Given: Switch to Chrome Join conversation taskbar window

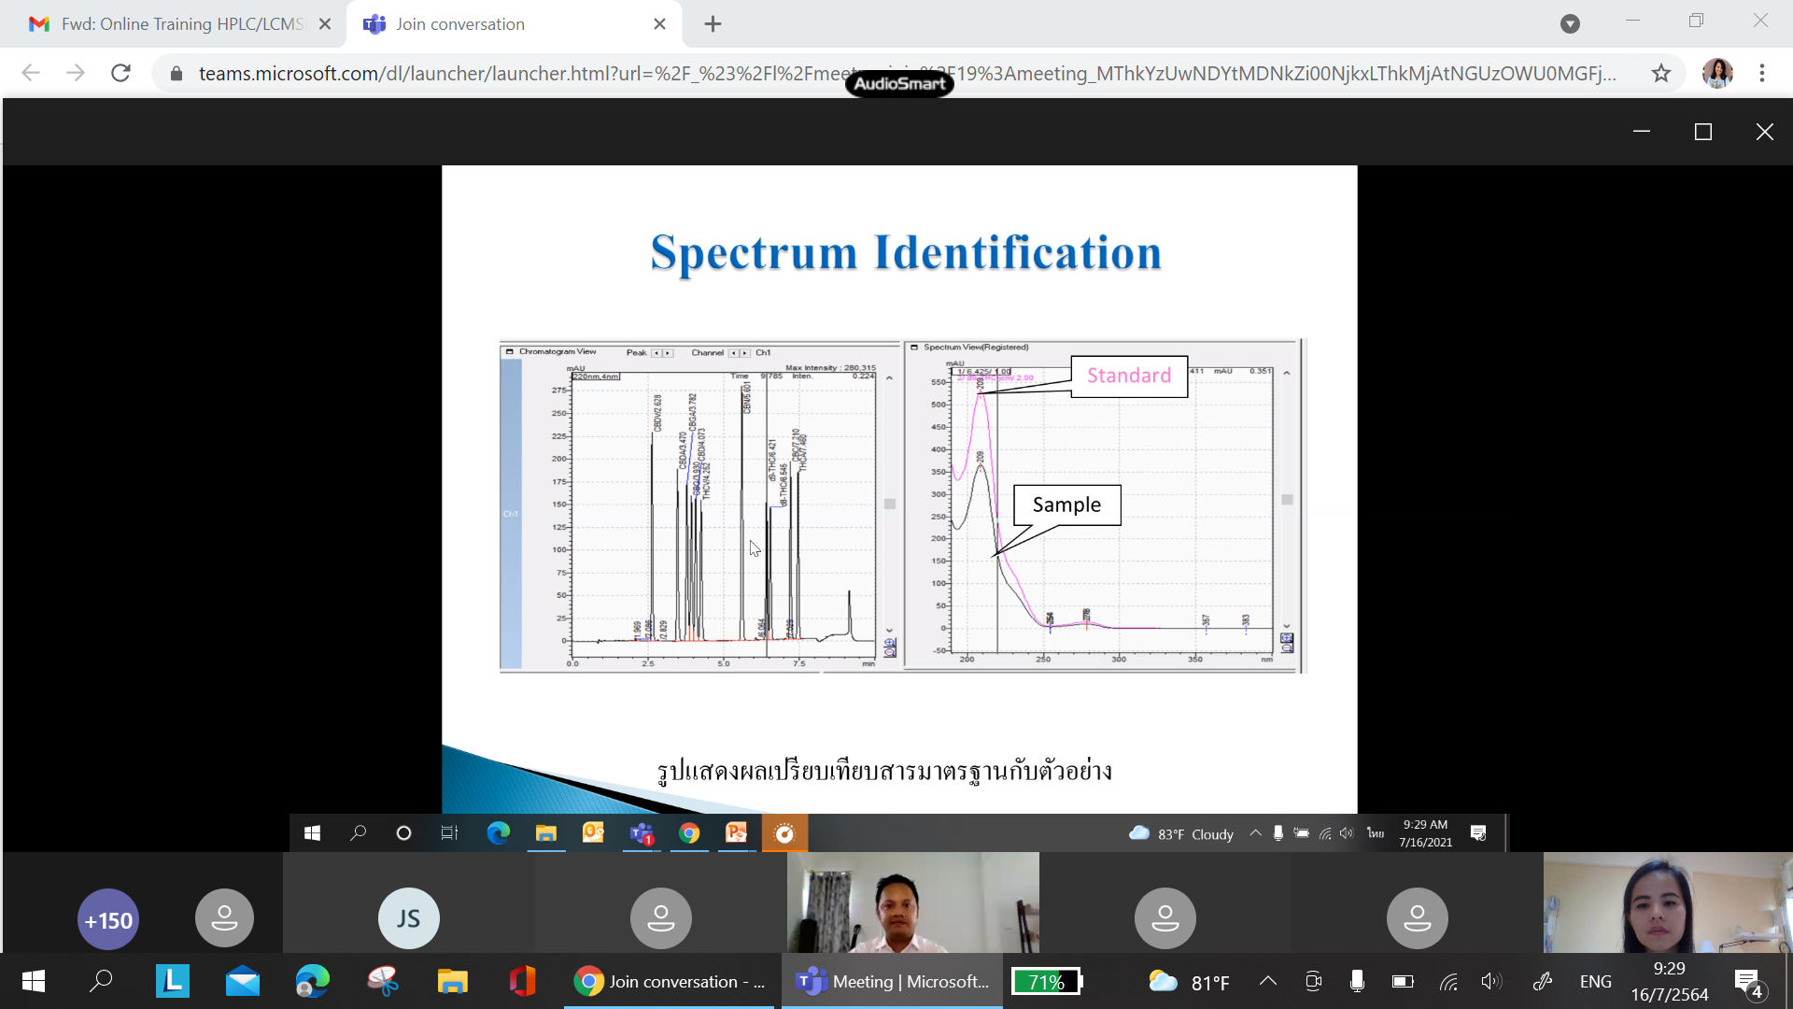Looking at the screenshot, I should 669,981.
